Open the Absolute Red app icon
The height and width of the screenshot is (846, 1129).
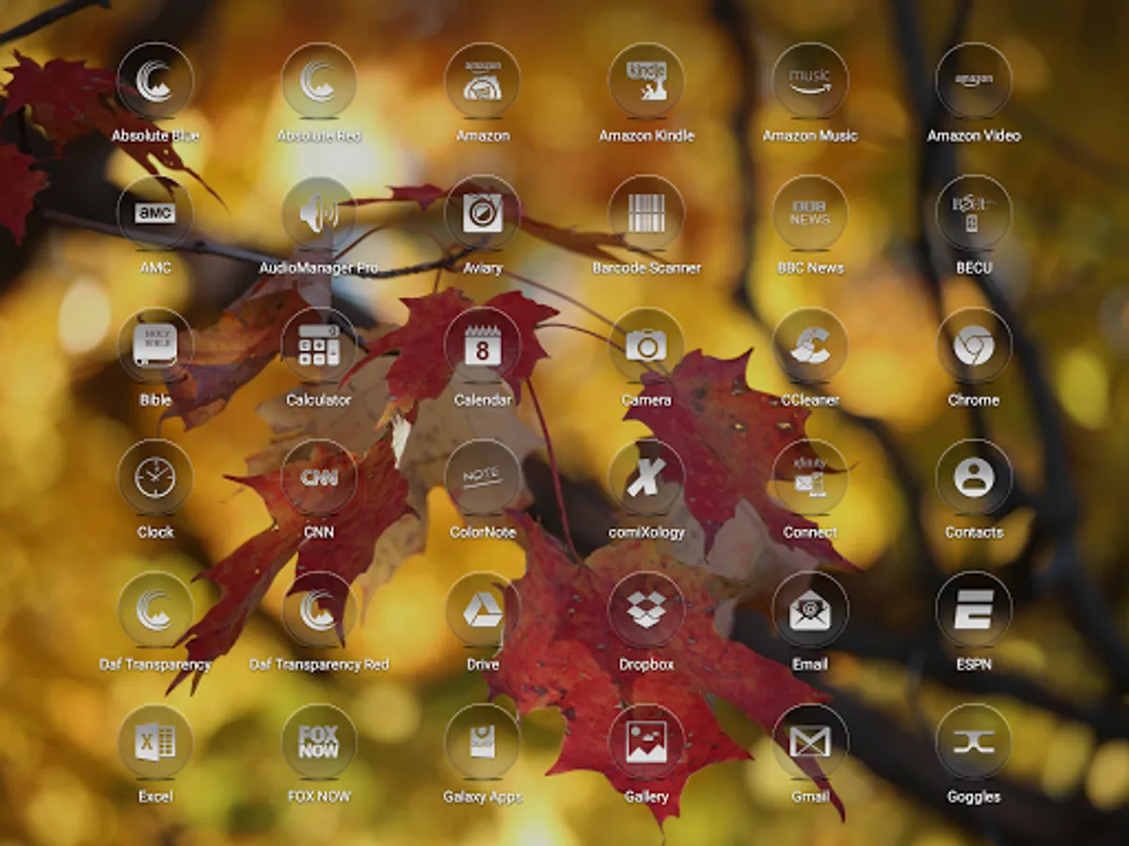tap(319, 81)
